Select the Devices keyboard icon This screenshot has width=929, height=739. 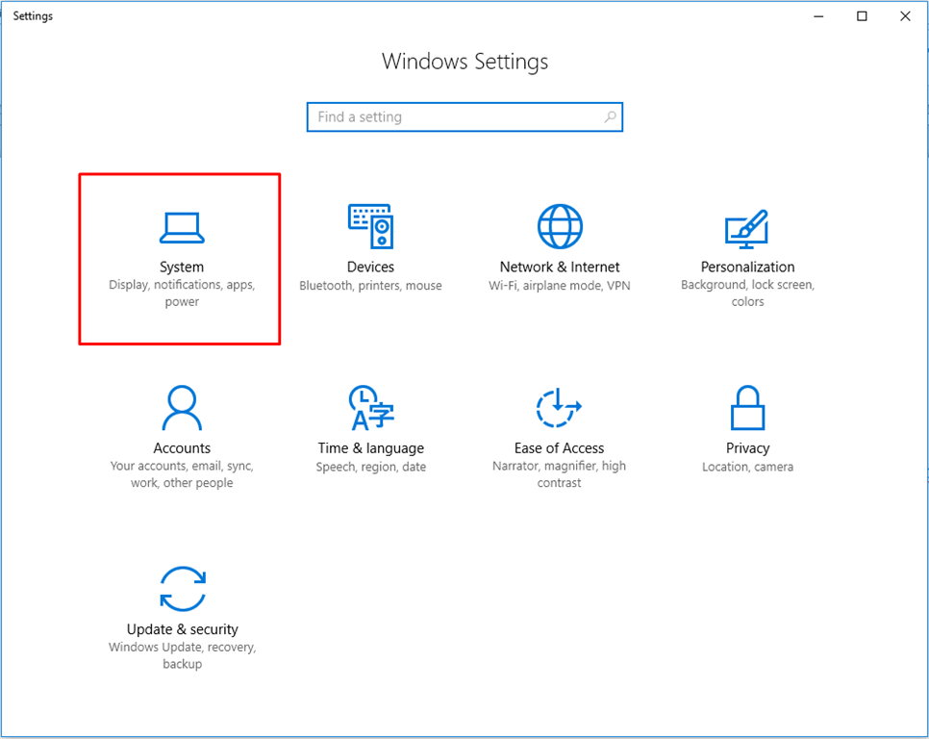(370, 227)
